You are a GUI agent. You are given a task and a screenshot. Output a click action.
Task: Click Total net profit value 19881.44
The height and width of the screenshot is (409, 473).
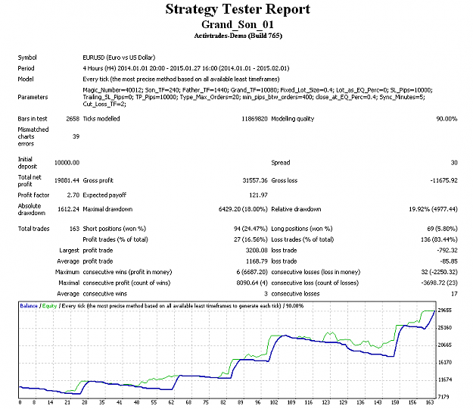(67, 180)
